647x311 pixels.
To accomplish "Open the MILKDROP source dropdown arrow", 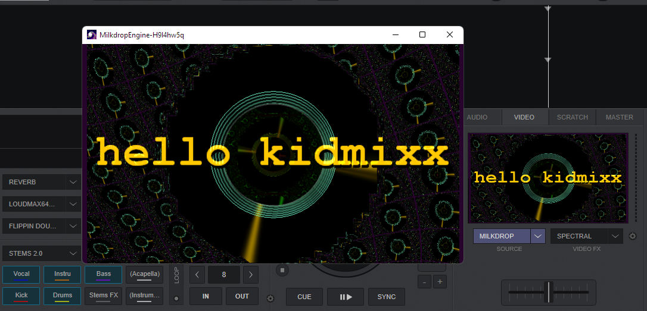I will click(x=537, y=236).
